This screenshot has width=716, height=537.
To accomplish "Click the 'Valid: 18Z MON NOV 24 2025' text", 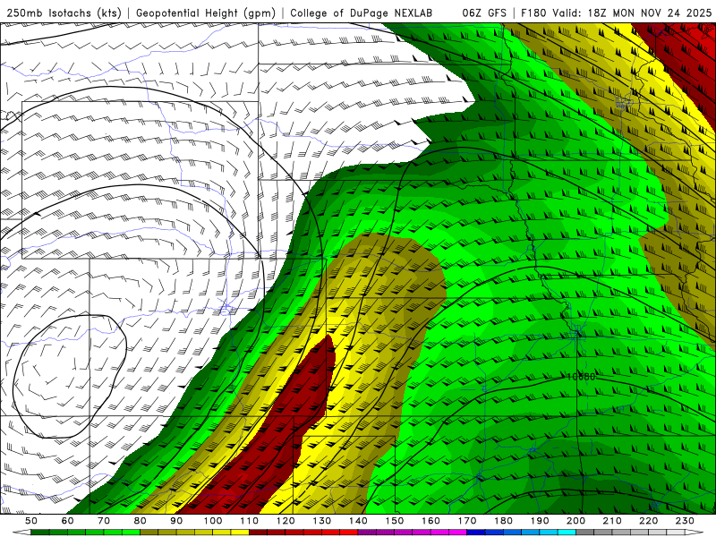I will [632, 13].
